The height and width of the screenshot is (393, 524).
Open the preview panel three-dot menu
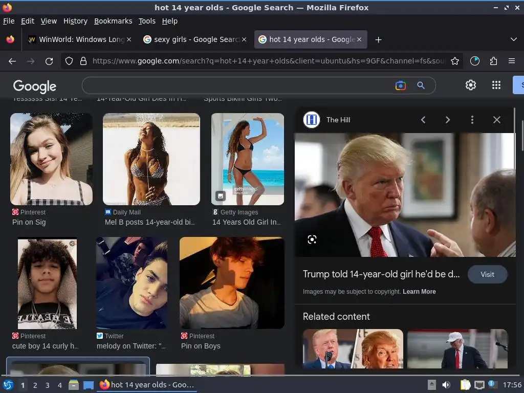(x=472, y=120)
